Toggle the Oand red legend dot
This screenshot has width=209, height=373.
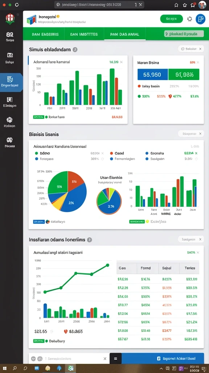[111, 153]
